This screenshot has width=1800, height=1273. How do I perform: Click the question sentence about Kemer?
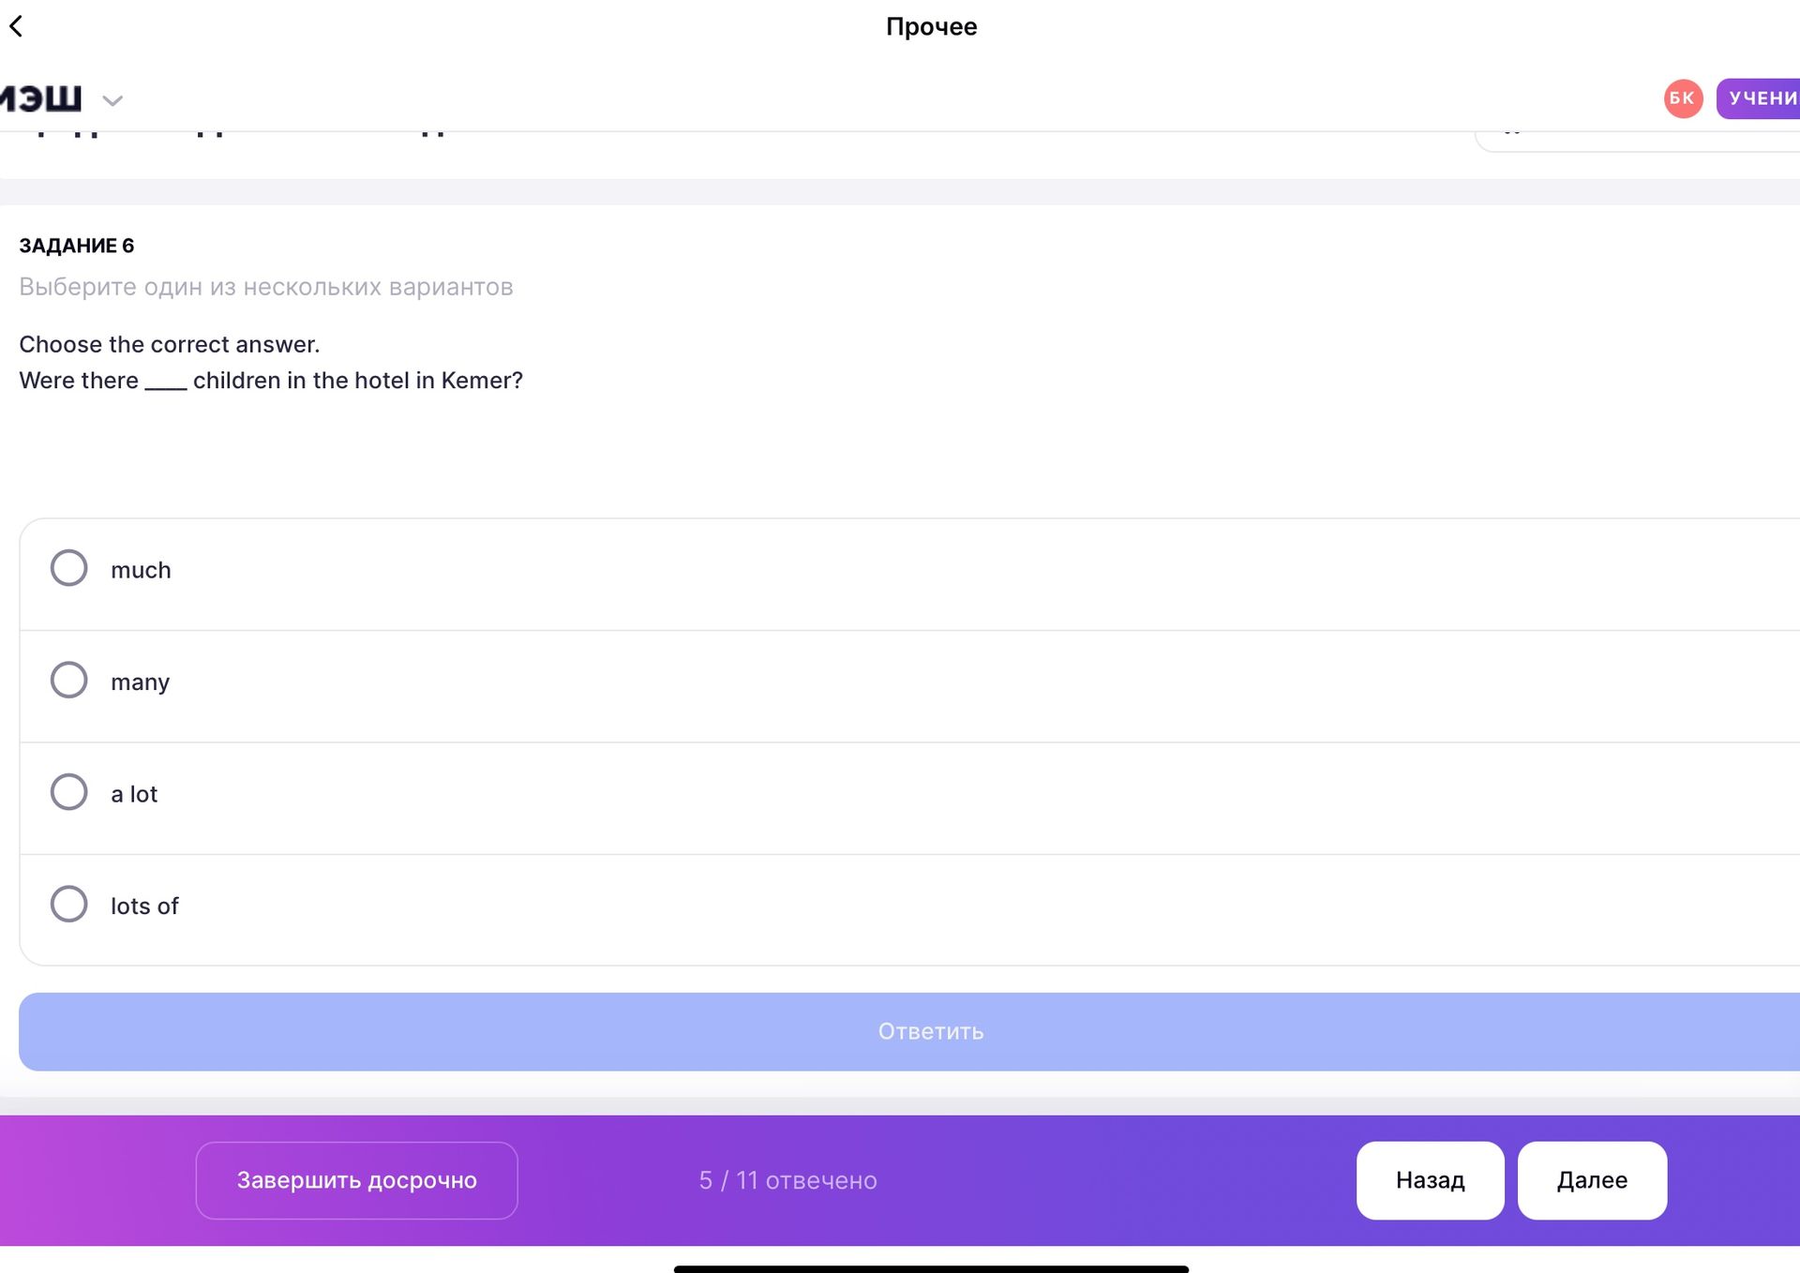point(271,381)
